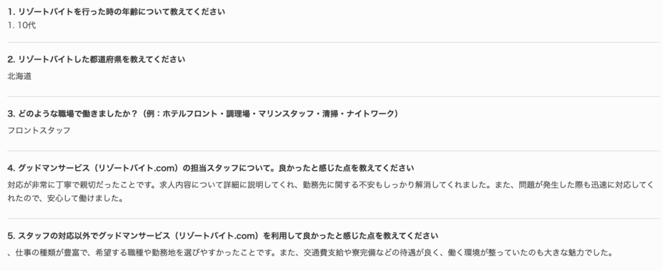Click question 1 heading about age
663x271 pixels.
117,12
